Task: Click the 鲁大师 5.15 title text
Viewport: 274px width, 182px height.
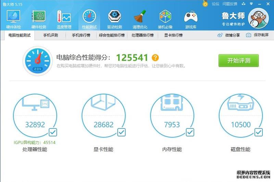Action: (13, 4)
